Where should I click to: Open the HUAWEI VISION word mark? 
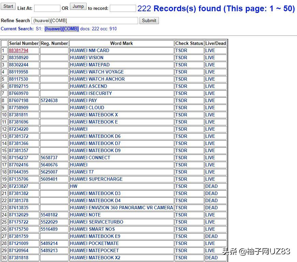point(87,58)
